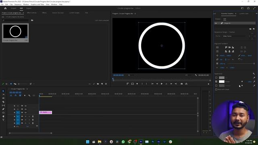Click the New Item icon in Project panel
Viewport: 258px width, 145px height.
(102, 84)
